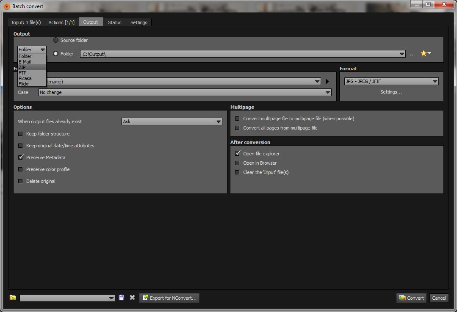Expand the Case 'No change' dropdown

[x=185, y=92]
